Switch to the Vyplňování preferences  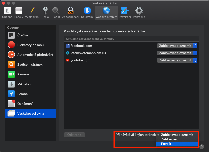coord(32,12)
